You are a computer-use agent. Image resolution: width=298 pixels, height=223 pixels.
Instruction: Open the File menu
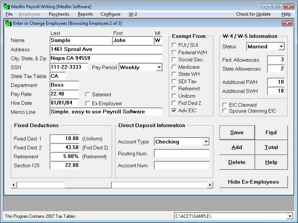[x=9, y=14]
